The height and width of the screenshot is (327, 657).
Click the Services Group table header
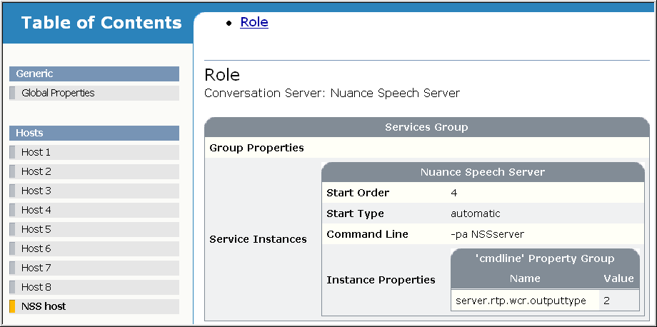click(426, 127)
